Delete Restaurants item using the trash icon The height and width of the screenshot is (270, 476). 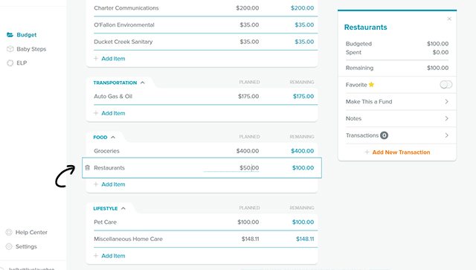click(x=88, y=167)
